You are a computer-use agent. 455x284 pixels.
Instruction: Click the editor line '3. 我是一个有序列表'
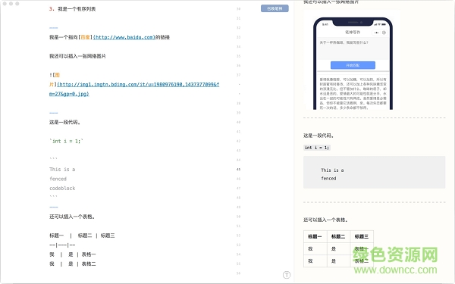coord(72,9)
